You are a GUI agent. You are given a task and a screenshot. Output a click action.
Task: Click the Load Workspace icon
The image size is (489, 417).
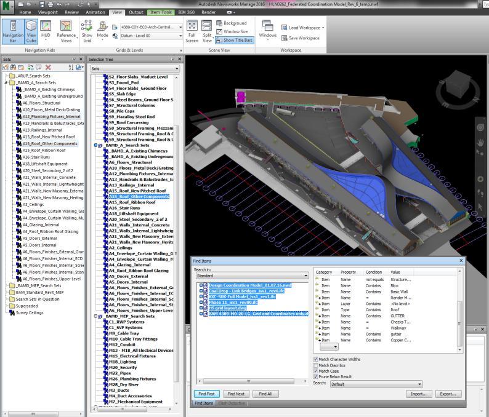point(284,28)
